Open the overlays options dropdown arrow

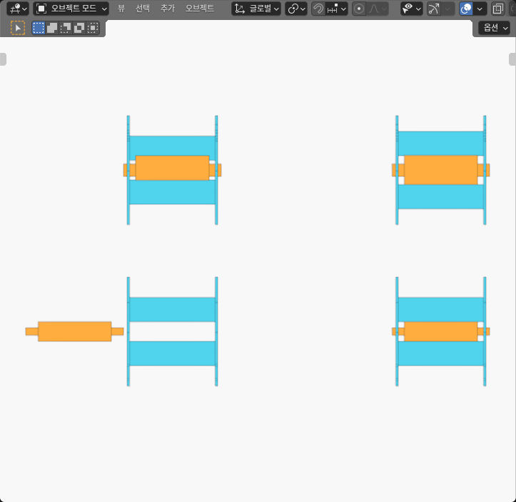click(x=480, y=9)
